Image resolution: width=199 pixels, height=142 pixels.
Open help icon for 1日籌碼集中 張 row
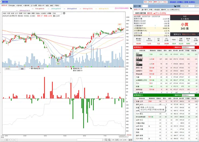point(155,26)
